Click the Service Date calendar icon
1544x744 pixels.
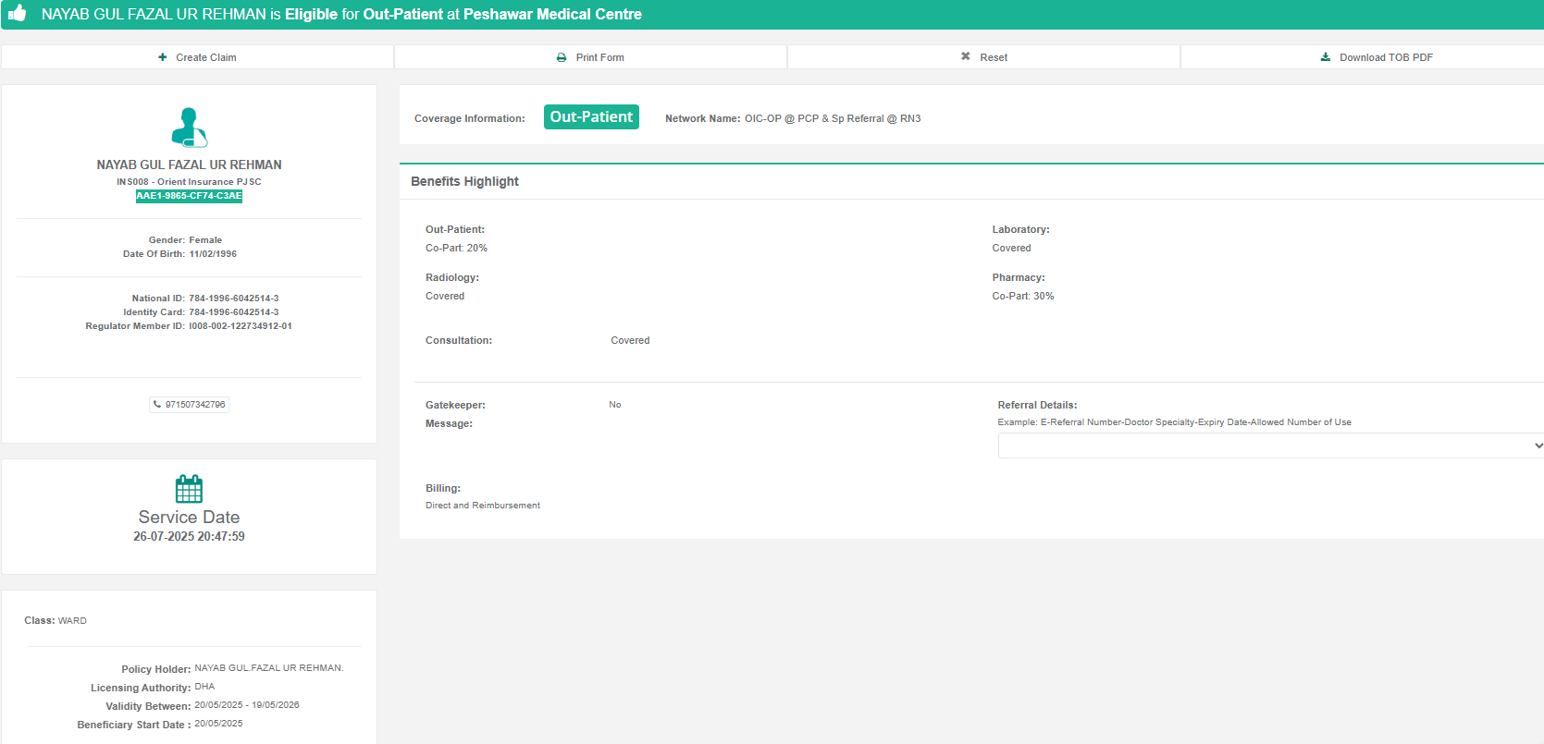(189, 488)
